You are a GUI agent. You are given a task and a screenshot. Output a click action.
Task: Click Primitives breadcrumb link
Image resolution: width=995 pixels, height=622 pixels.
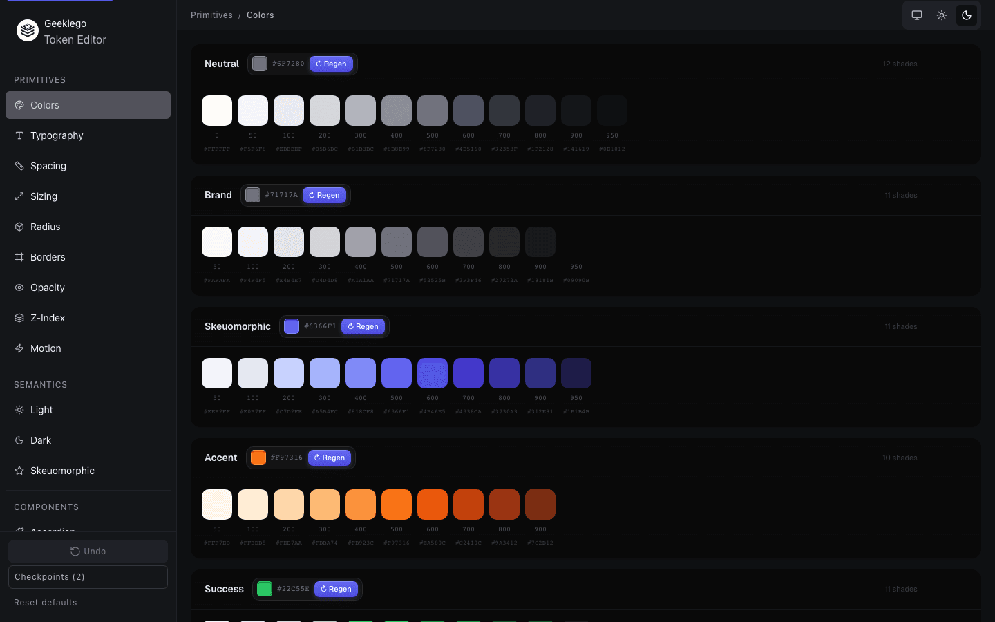[211, 15]
